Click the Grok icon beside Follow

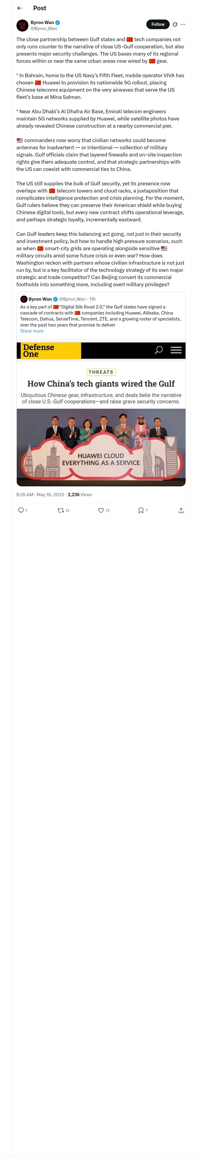pos(175,25)
